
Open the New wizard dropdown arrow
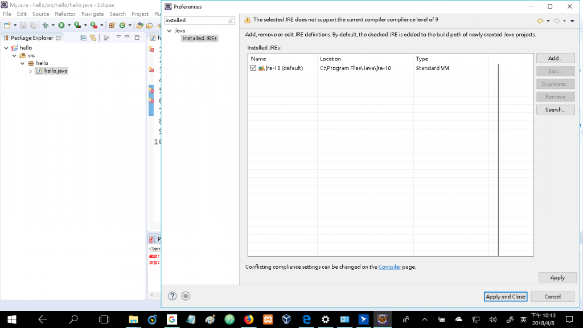pos(15,25)
